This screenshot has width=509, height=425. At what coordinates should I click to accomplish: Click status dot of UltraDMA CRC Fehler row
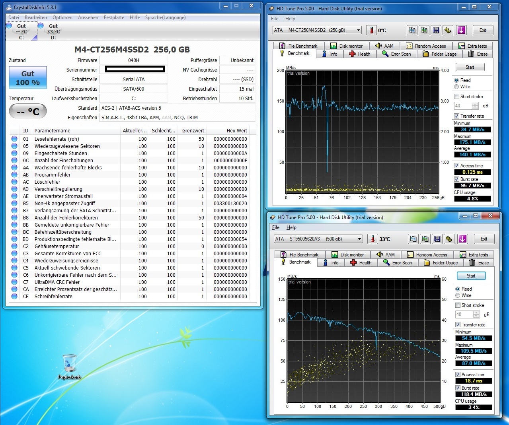click(14, 282)
